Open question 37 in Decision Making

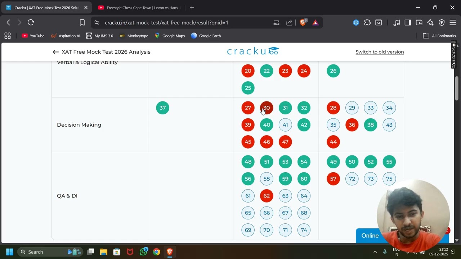pos(162,108)
